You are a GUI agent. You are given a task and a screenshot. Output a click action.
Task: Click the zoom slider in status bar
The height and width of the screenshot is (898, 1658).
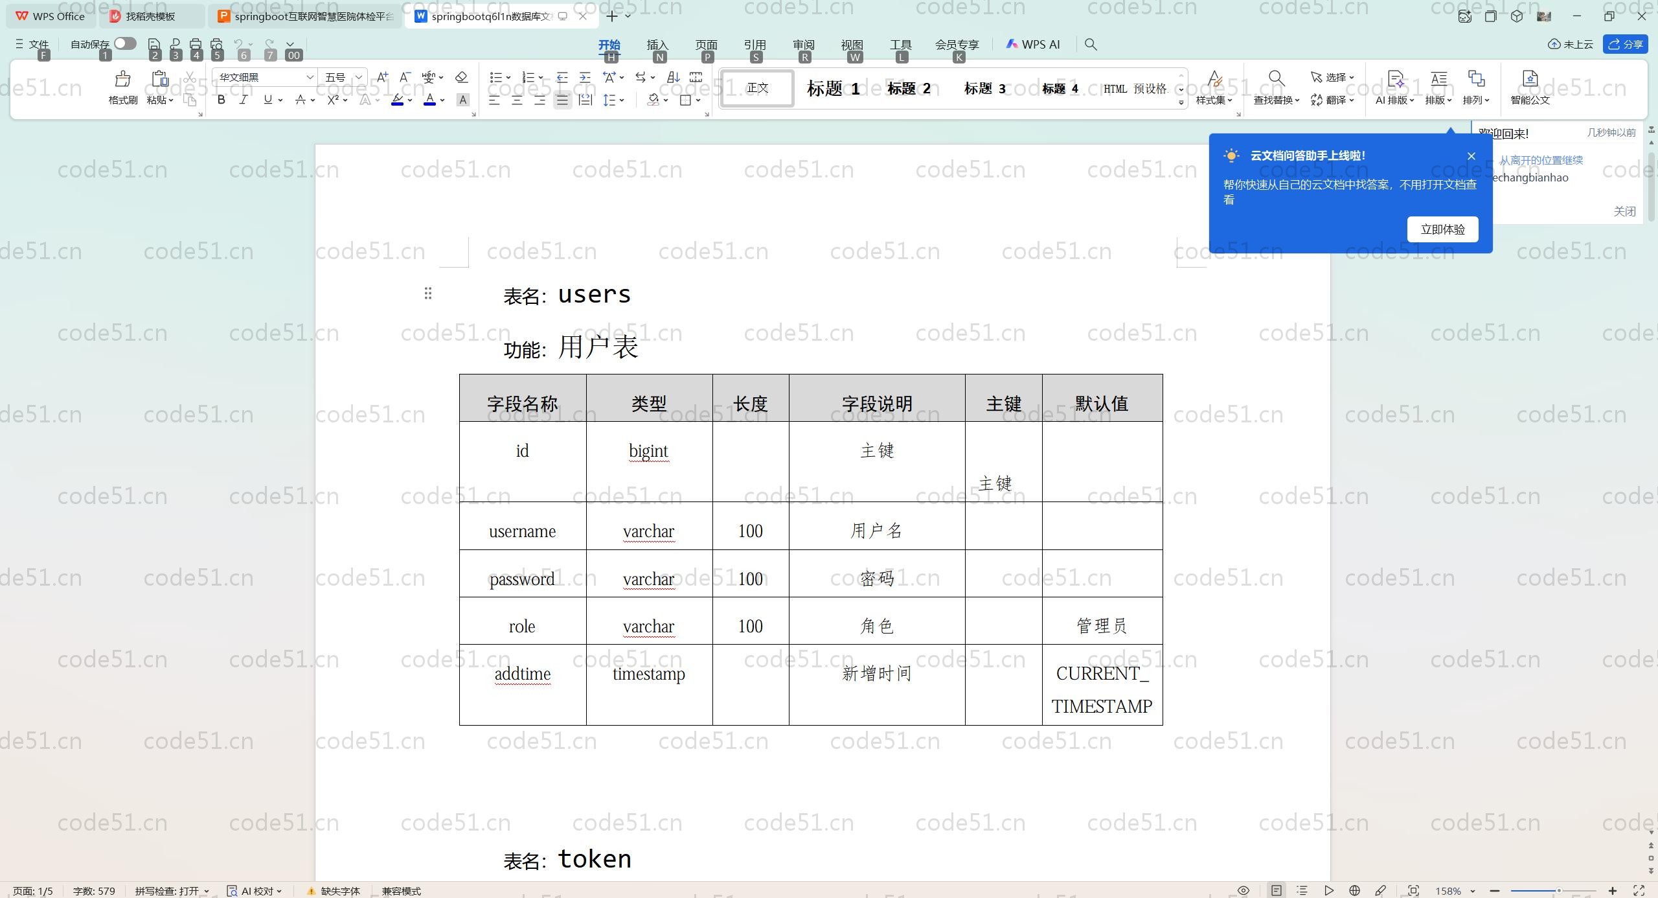click(x=1558, y=891)
